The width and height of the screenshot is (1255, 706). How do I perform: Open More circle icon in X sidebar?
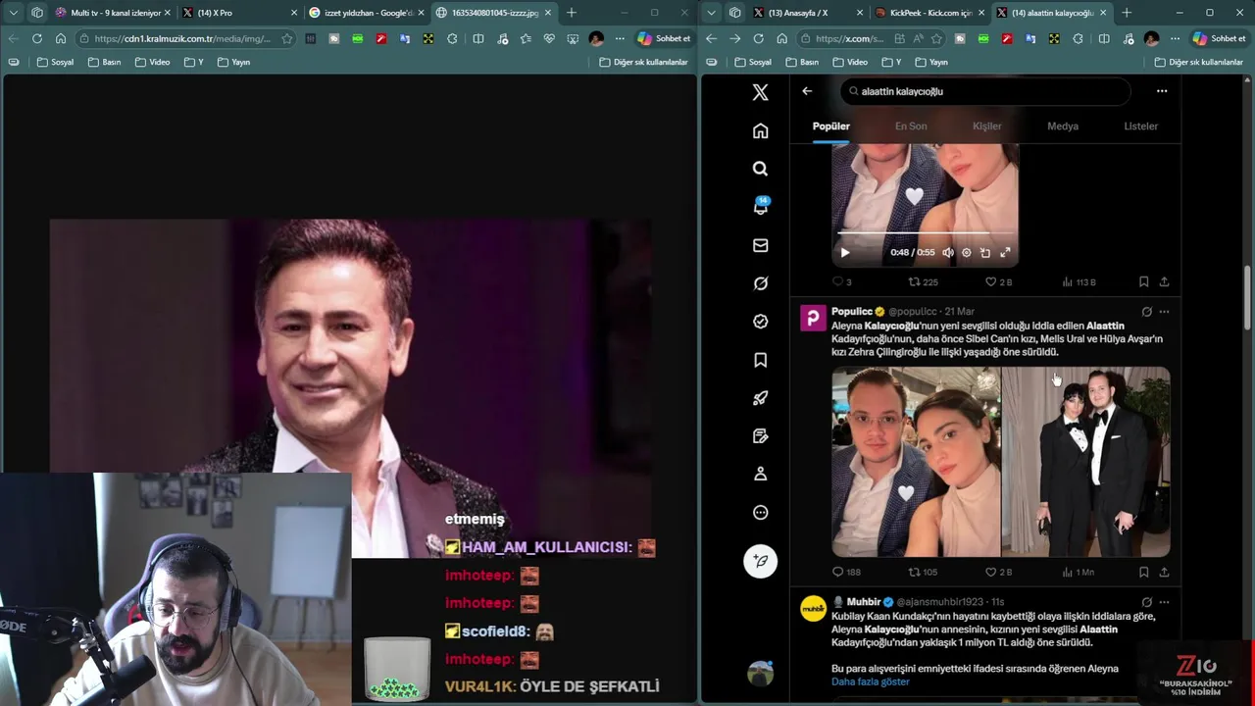(760, 512)
